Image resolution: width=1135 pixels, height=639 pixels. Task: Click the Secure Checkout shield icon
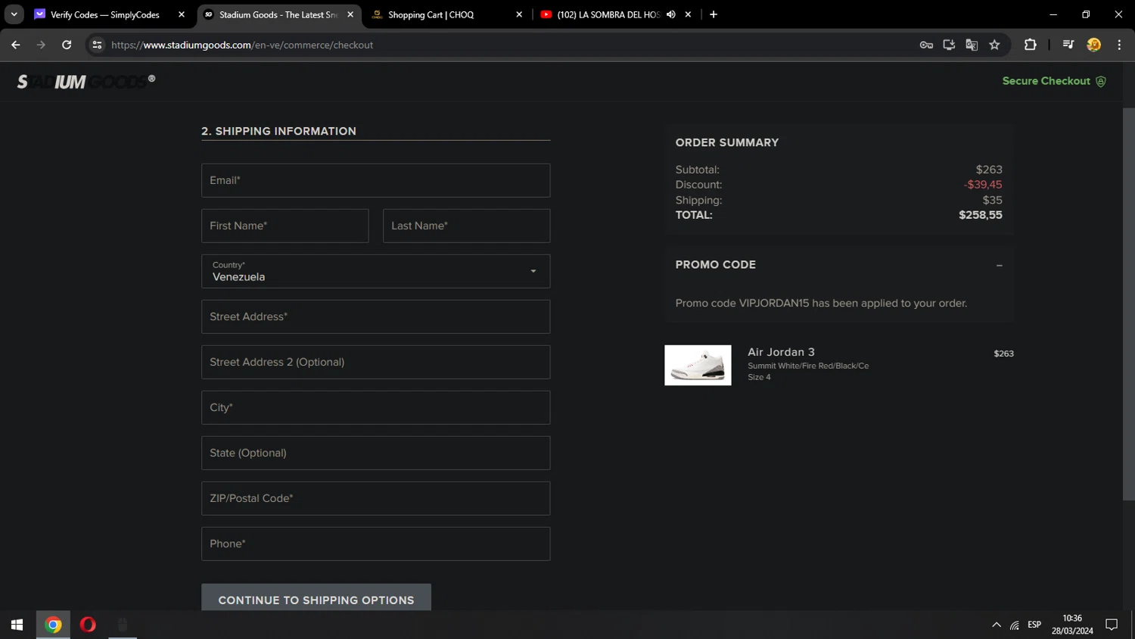coord(1101,82)
